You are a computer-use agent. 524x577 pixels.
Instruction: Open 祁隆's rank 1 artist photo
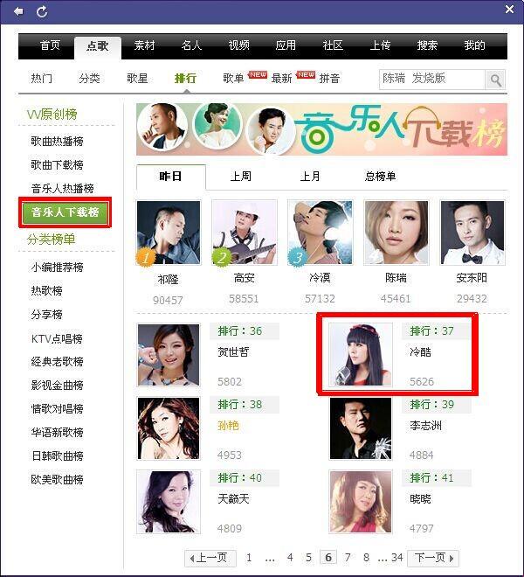[169, 233]
